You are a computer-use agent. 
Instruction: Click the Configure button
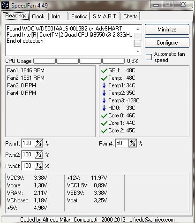pos(167,43)
